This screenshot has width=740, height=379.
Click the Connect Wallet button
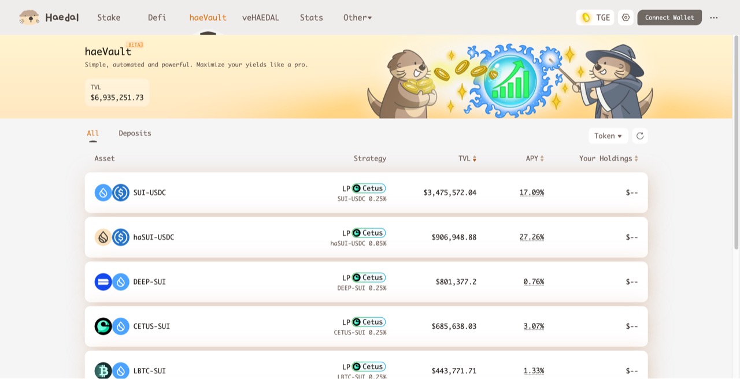(669, 17)
